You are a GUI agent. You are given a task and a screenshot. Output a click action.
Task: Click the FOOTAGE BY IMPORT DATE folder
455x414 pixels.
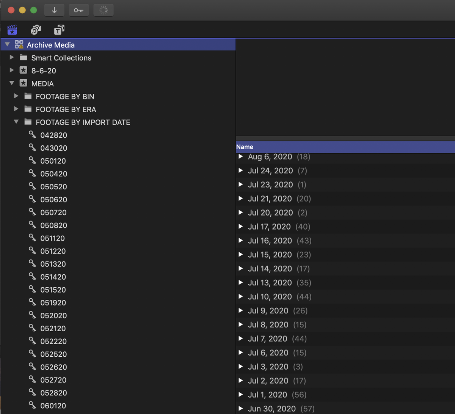click(83, 122)
